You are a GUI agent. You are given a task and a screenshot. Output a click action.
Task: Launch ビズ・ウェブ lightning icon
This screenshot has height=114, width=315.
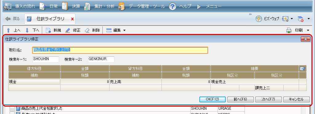click(258, 19)
